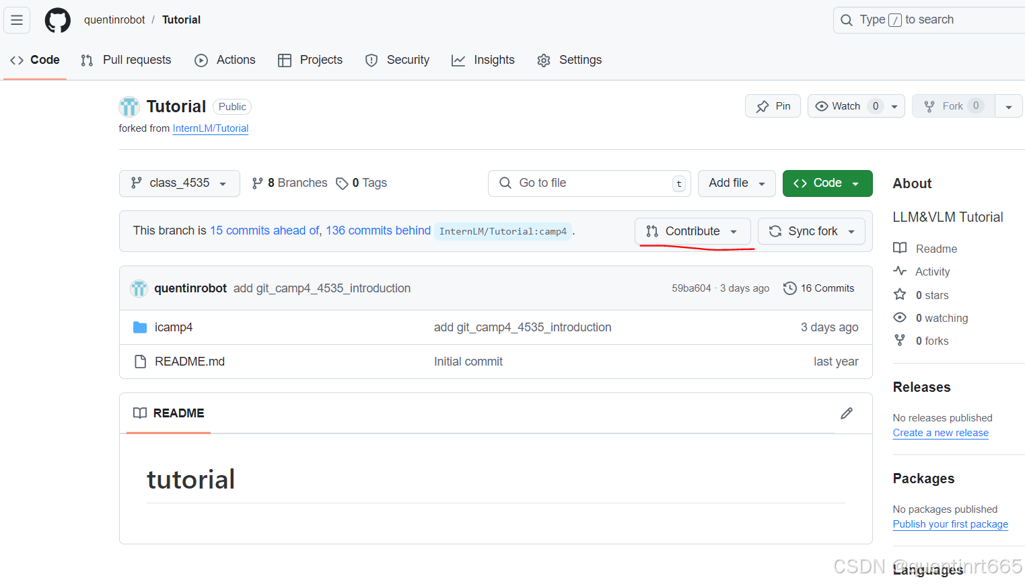Open the hamburger navigation menu
The height and width of the screenshot is (584, 1025).
(17, 20)
